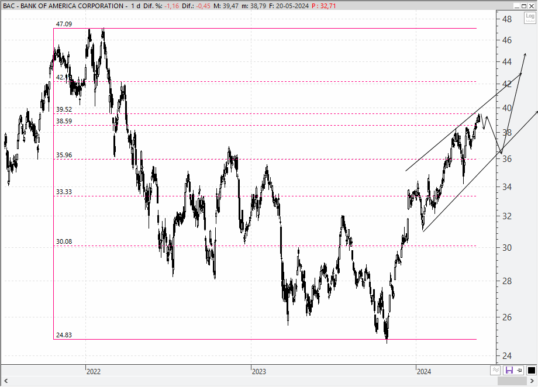Click the 39.52 level label
Viewport: 538px width, 387px height.
(64, 109)
